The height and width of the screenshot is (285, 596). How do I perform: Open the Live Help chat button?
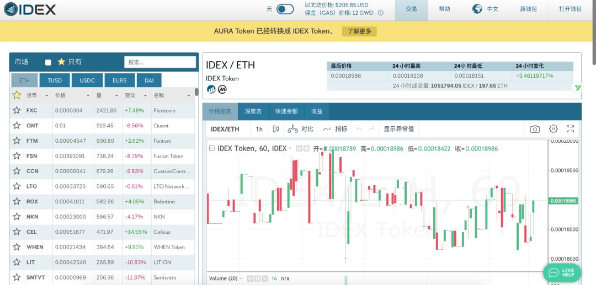coord(562,272)
